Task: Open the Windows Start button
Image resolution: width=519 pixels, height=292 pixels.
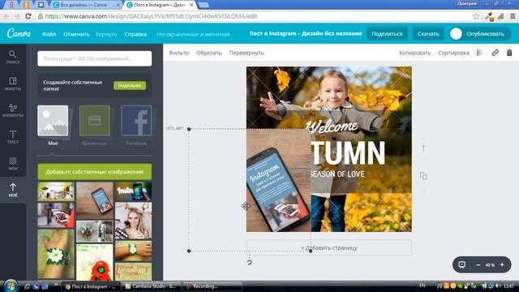Action: point(11,286)
